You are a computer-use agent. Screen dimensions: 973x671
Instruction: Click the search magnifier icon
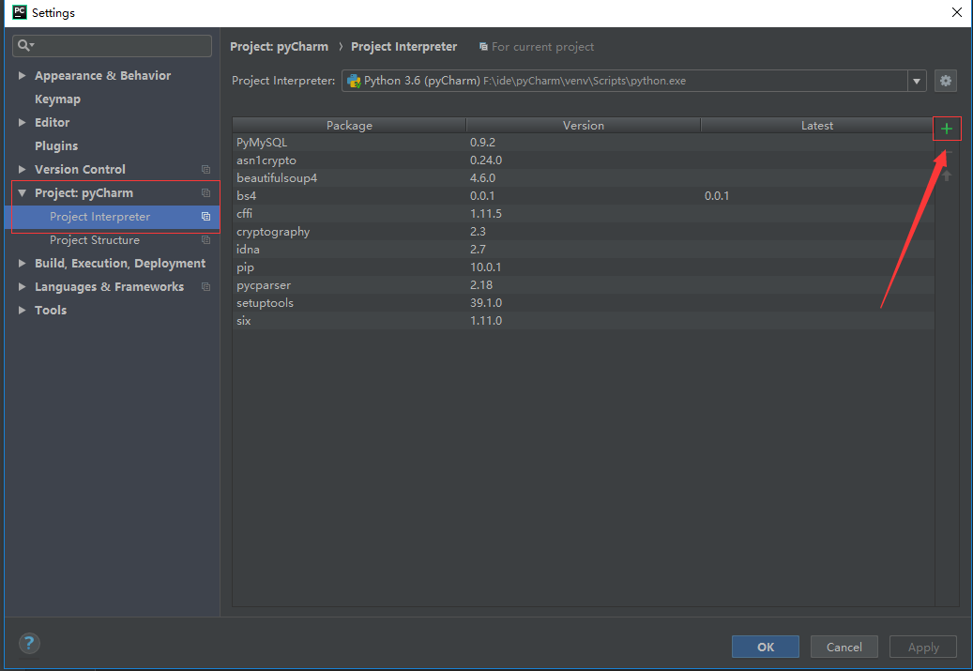tap(24, 45)
